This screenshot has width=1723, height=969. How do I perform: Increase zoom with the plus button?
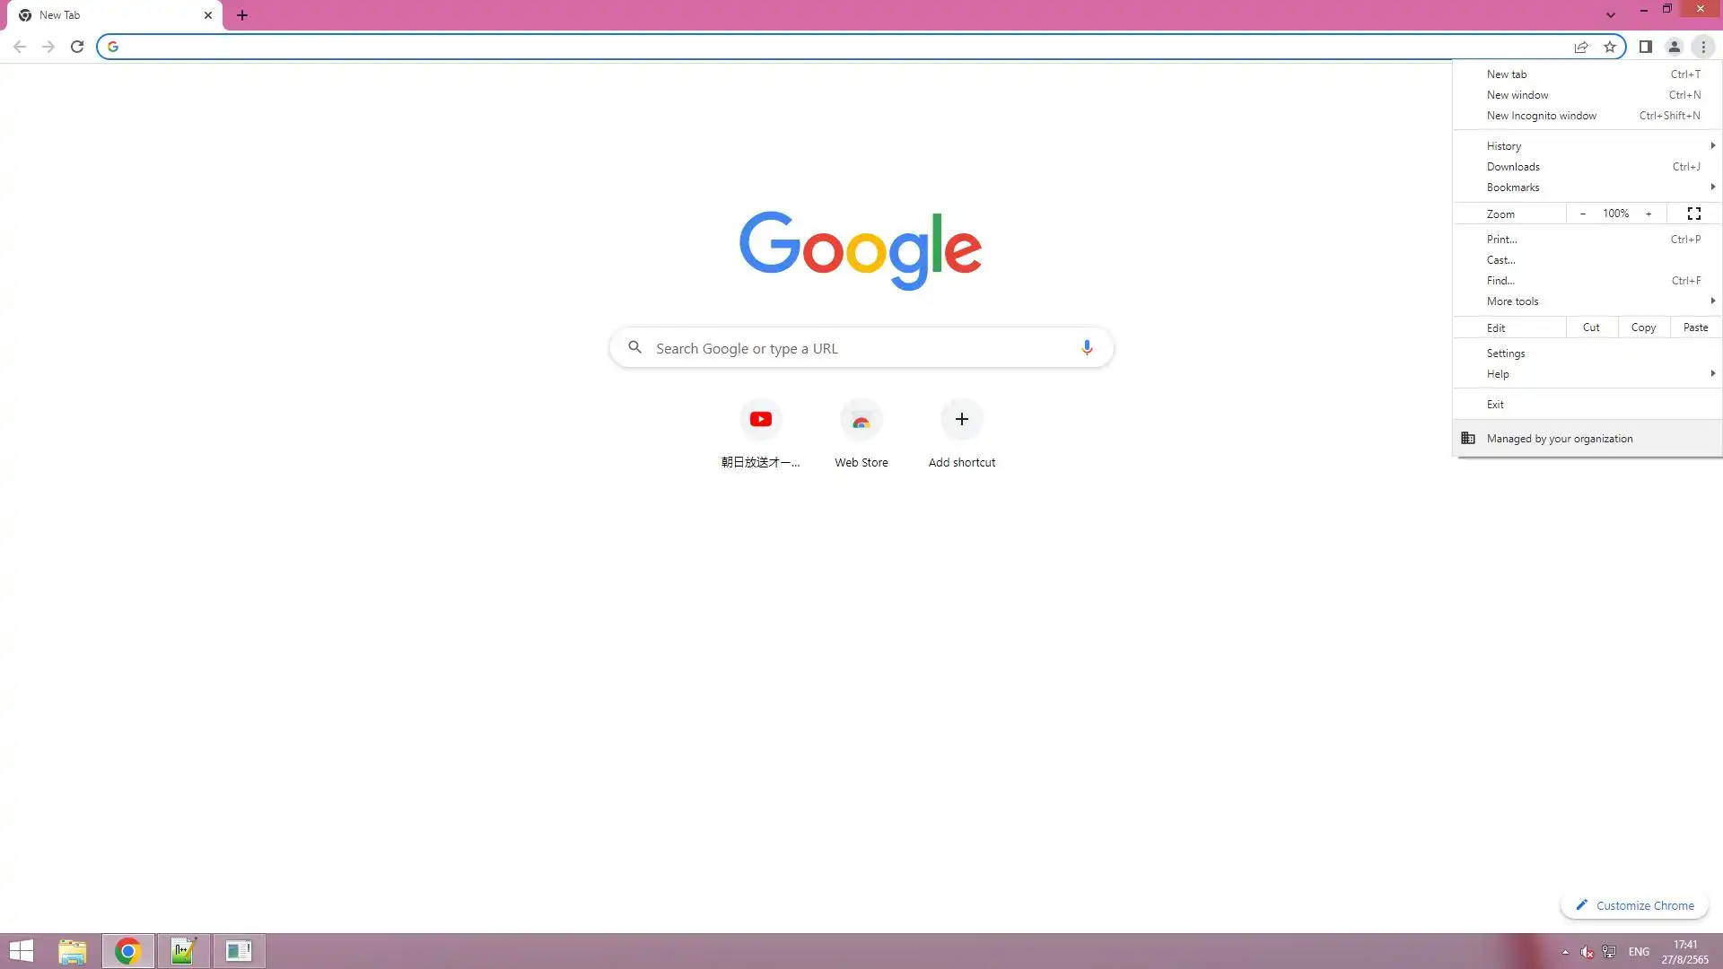[1649, 214]
